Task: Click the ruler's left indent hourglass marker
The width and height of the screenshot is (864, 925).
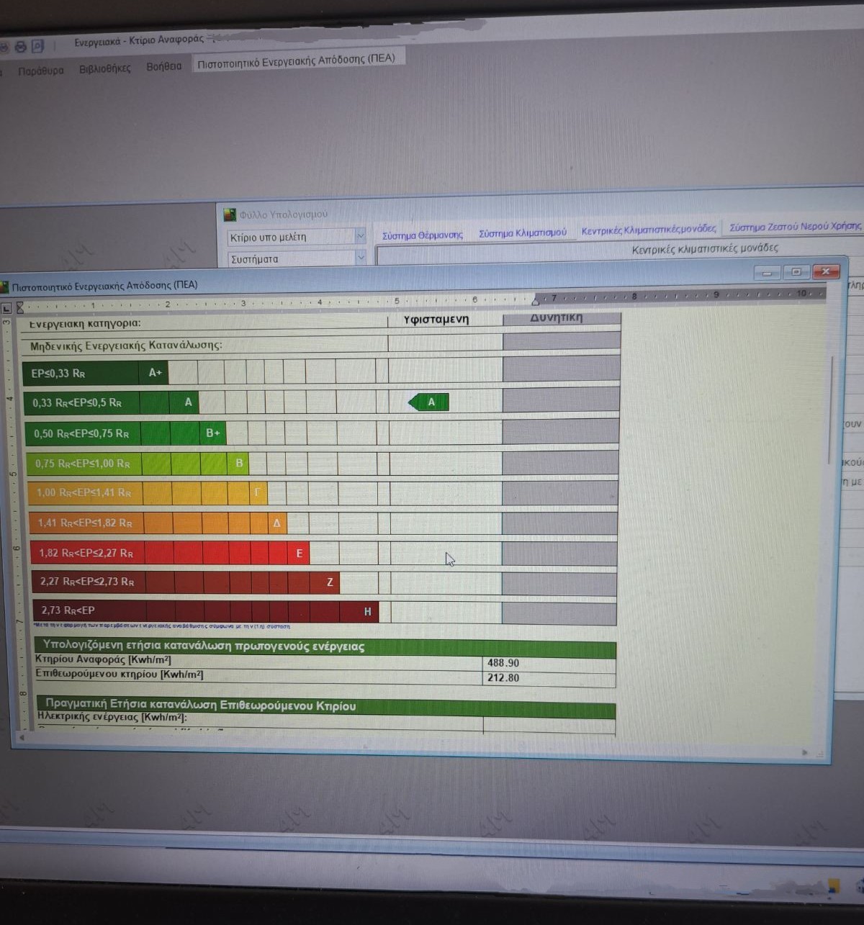Action: [x=20, y=307]
